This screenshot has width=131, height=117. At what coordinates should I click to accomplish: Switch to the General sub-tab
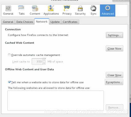pos(8,22)
